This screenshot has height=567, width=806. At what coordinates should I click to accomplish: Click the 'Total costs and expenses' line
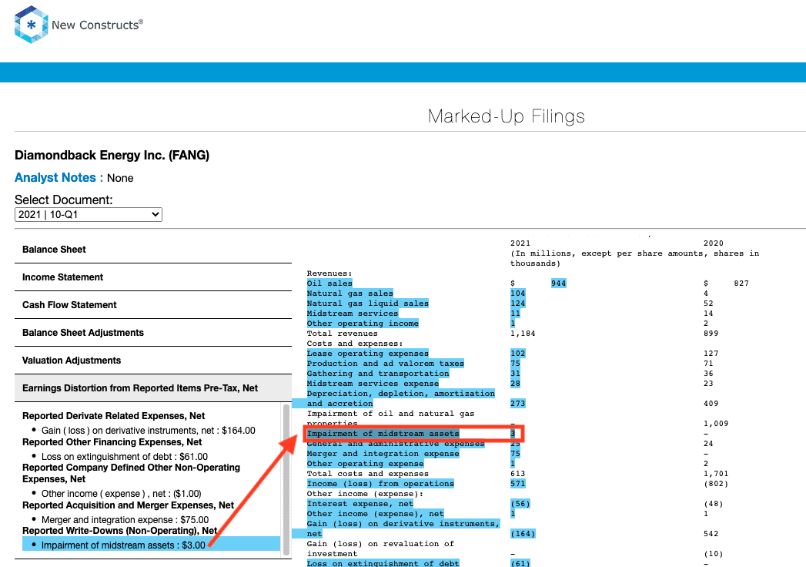[367, 474]
